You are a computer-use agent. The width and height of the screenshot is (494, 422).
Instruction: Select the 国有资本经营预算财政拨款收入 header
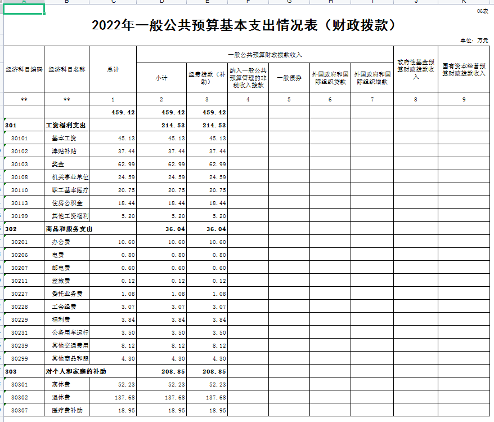click(464, 69)
